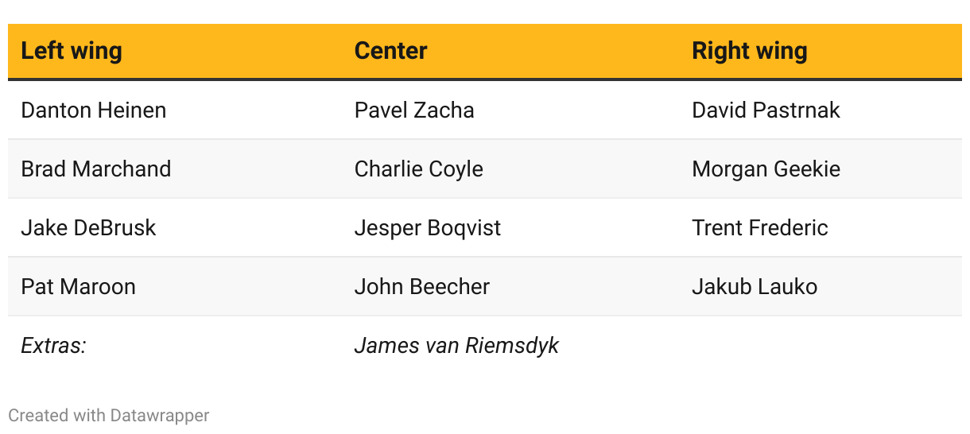Click the Extras row label

[x=53, y=345]
